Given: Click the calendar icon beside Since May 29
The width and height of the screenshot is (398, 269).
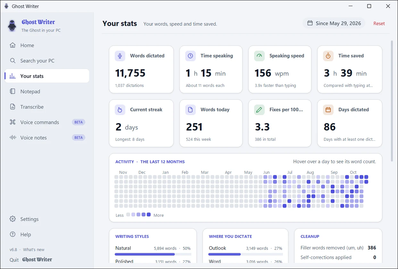Looking at the screenshot, I should click(x=310, y=23).
